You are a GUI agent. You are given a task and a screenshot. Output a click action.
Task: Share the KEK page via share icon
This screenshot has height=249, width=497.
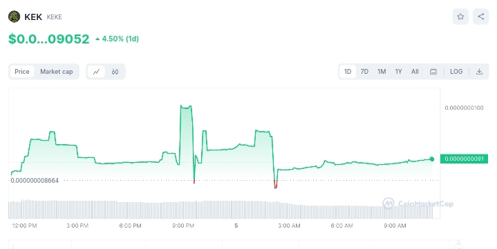[481, 17]
